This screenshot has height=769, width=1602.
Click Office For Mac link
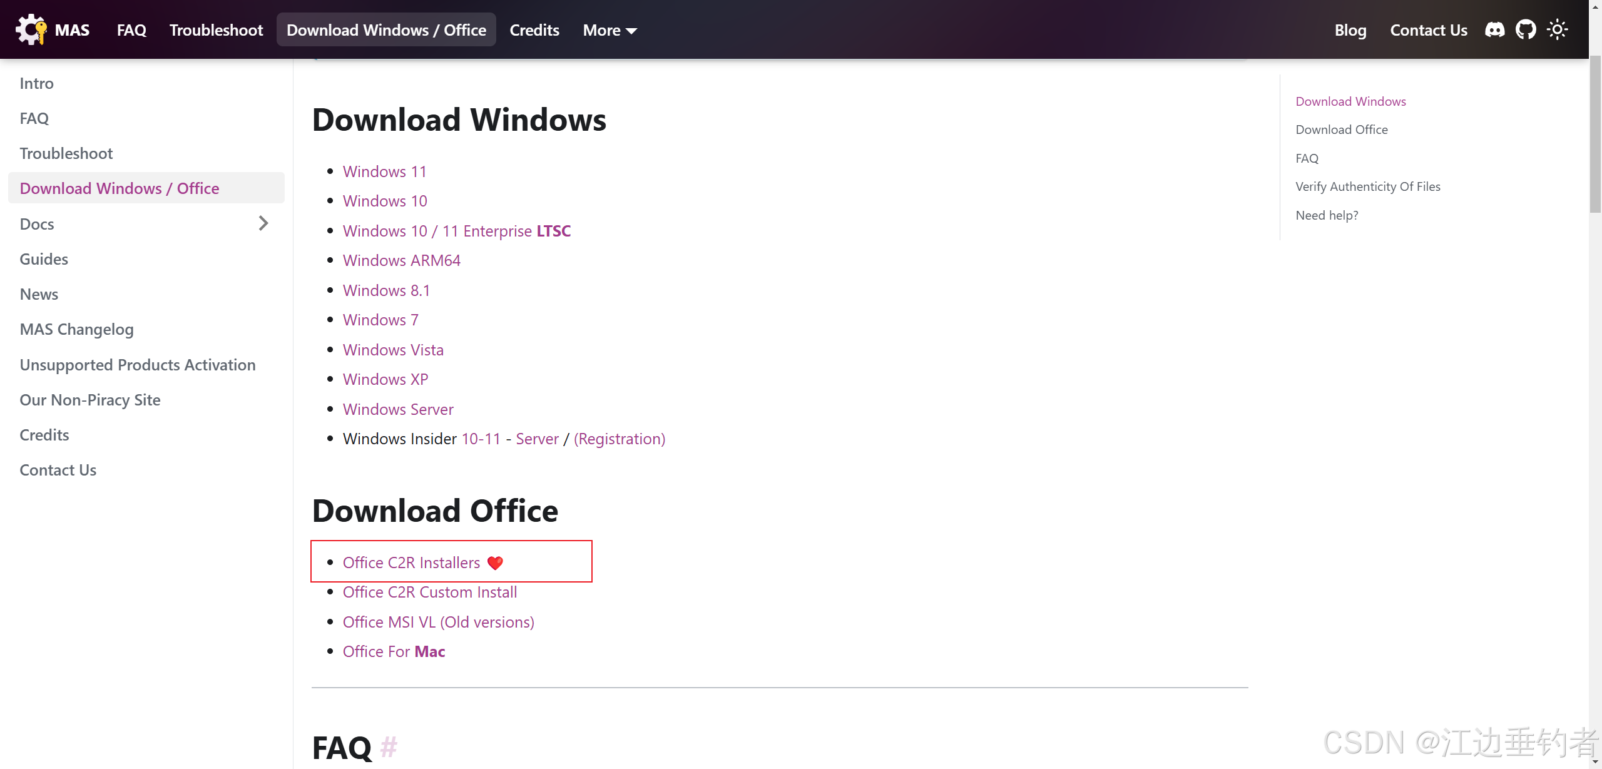[x=394, y=651]
